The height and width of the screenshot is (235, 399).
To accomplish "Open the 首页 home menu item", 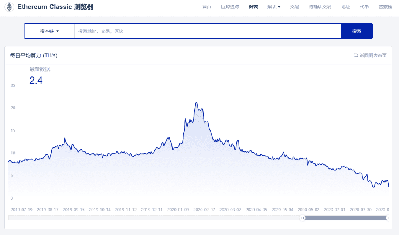I will (x=207, y=7).
